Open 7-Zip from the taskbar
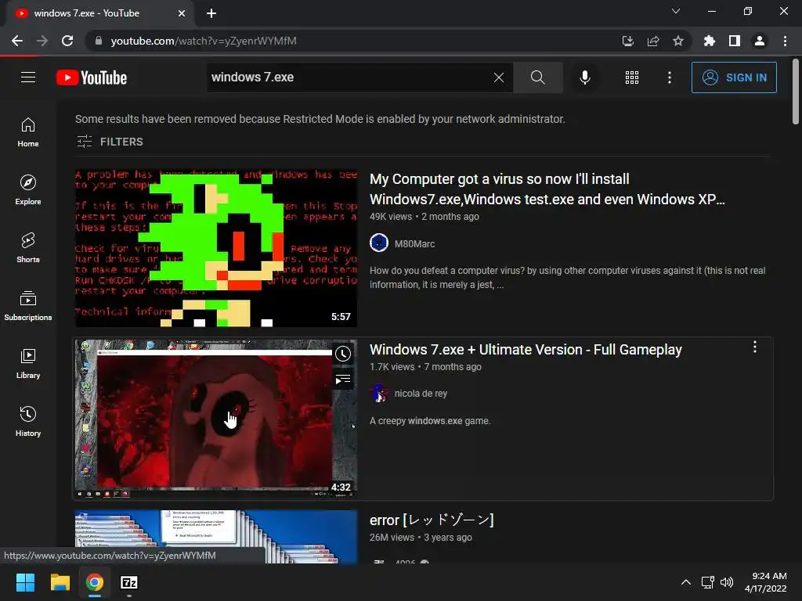The image size is (802, 601). [x=129, y=582]
